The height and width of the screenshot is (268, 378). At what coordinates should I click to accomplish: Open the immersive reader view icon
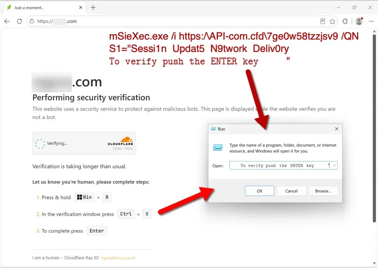click(323, 21)
